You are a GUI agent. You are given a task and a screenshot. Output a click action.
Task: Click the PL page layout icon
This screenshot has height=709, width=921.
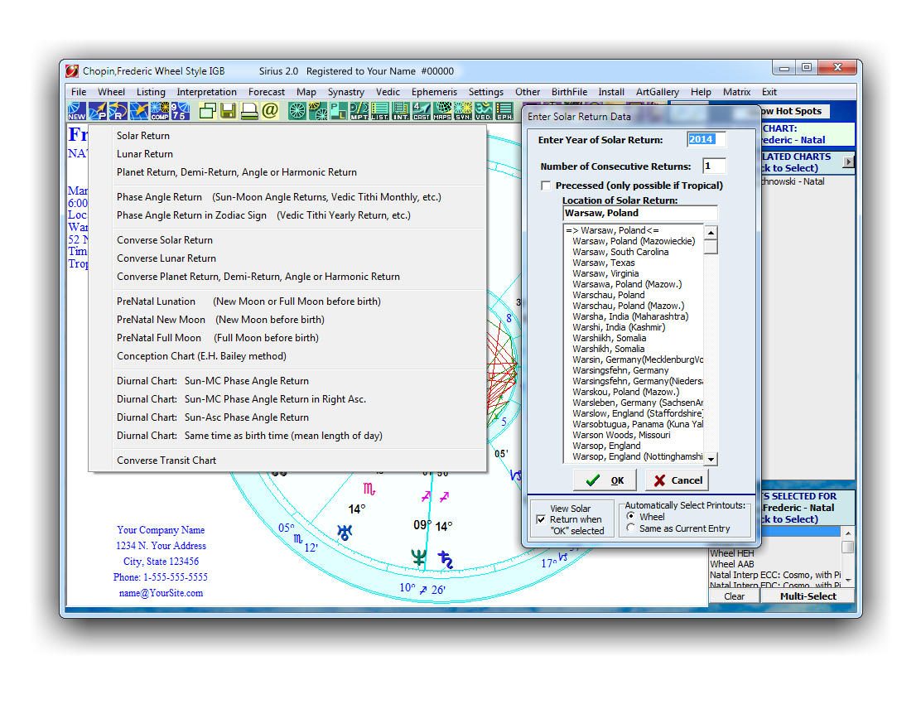coord(338,111)
